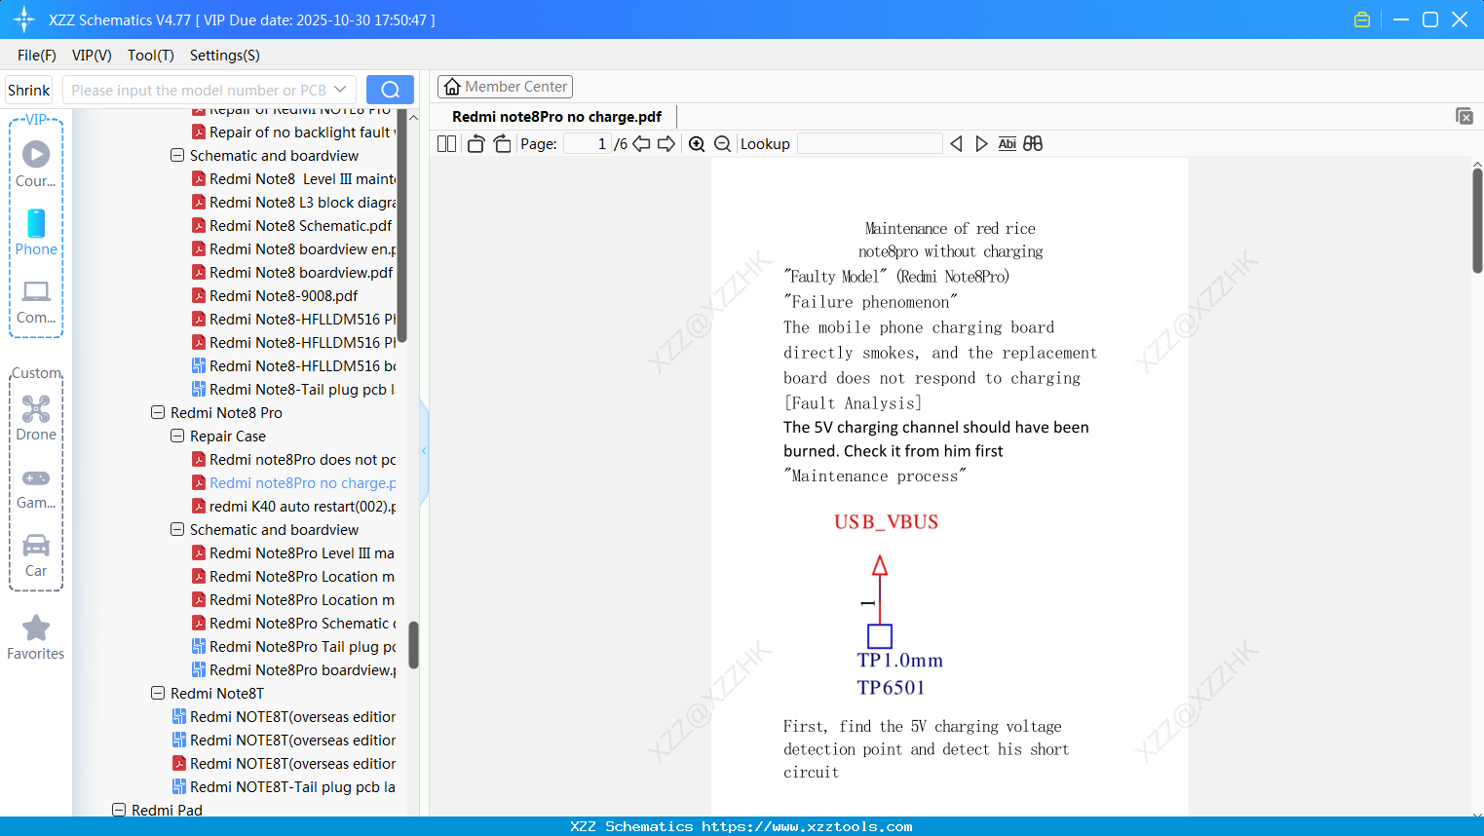Screen dimensions: 1484x836
Task: Click the VIP gift icon in title bar
Action: click(1362, 19)
